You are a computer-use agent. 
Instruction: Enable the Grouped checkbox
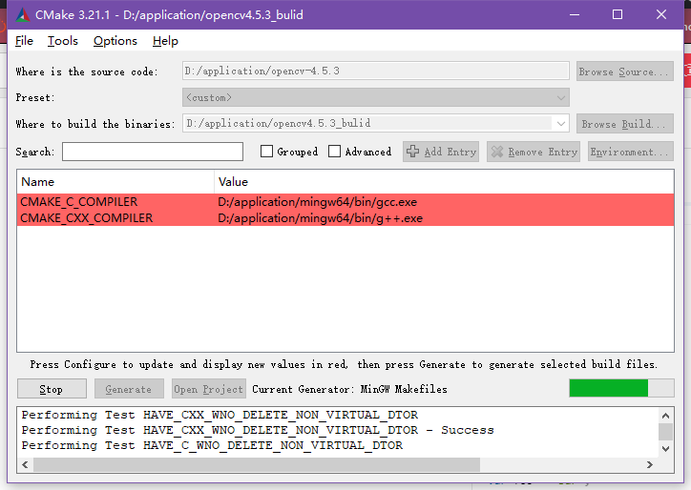tap(266, 152)
